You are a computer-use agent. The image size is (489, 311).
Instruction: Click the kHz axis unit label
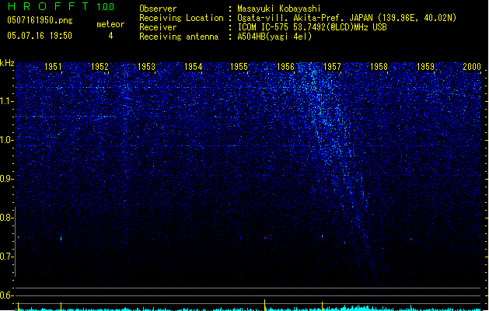tap(7, 63)
